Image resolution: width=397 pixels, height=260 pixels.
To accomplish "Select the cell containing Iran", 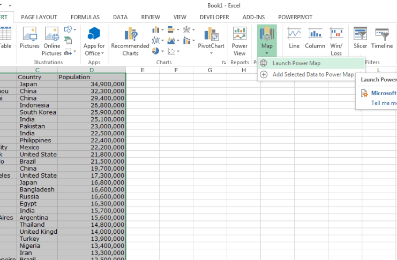I will (37, 253).
